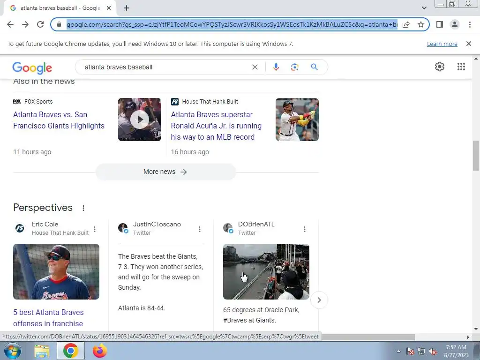Search by image with Google Lens
This screenshot has height=360, width=480.
point(294,67)
